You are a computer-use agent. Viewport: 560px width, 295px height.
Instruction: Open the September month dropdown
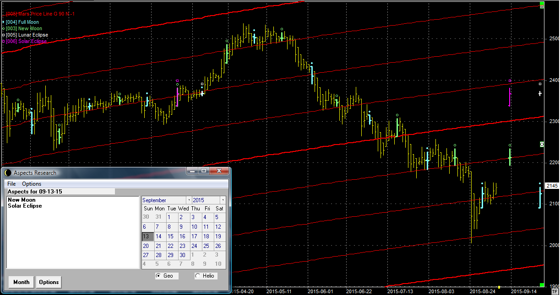tap(189, 200)
